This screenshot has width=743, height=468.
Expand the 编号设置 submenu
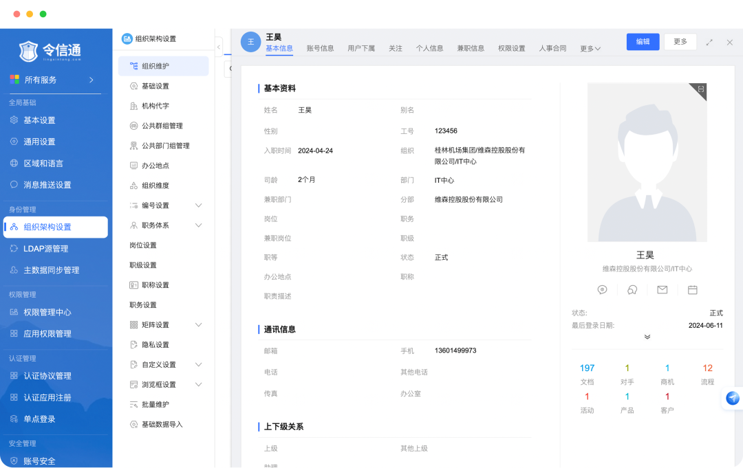pos(199,205)
